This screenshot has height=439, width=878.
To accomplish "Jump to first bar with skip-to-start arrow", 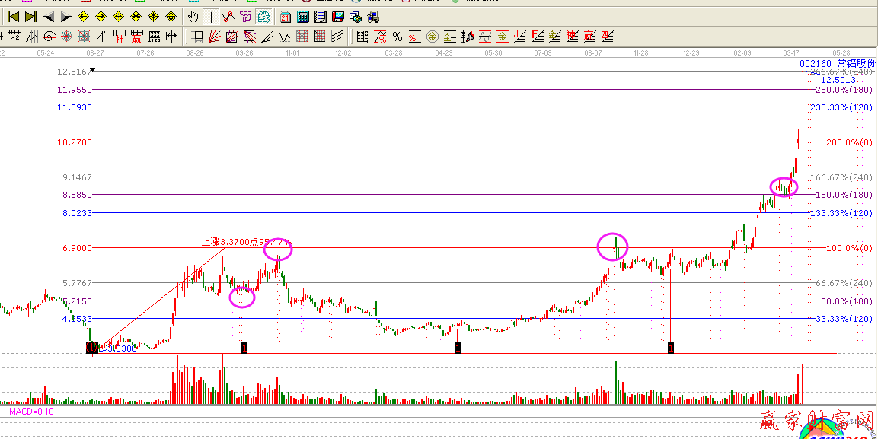I will [13, 16].
